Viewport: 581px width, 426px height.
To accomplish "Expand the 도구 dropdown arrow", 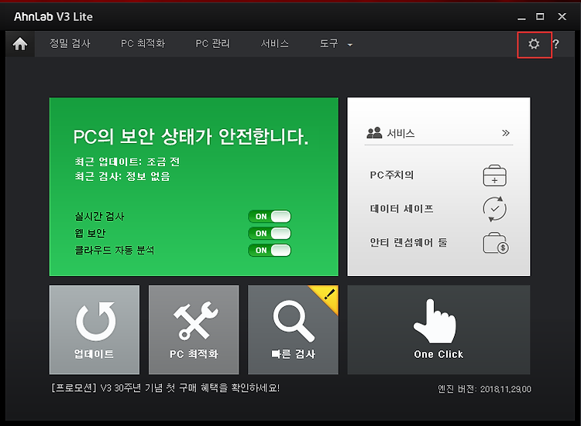I will 350,45.
